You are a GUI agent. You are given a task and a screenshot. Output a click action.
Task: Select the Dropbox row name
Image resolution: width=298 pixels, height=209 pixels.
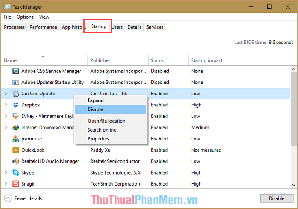click(30, 105)
